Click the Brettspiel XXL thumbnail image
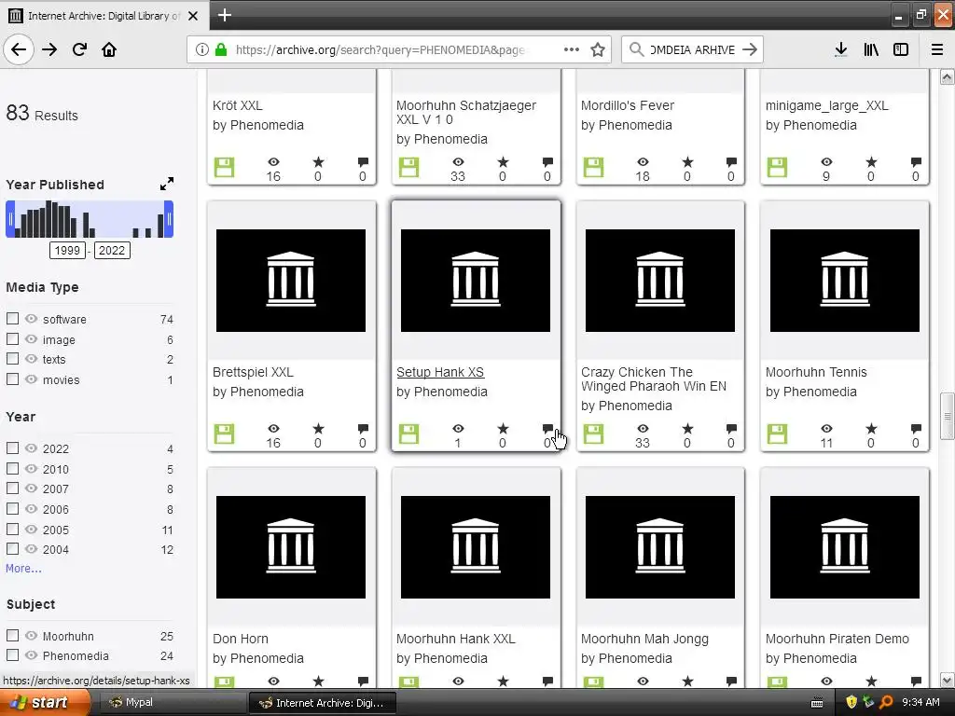The height and width of the screenshot is (716, 955). pos(291,281)
